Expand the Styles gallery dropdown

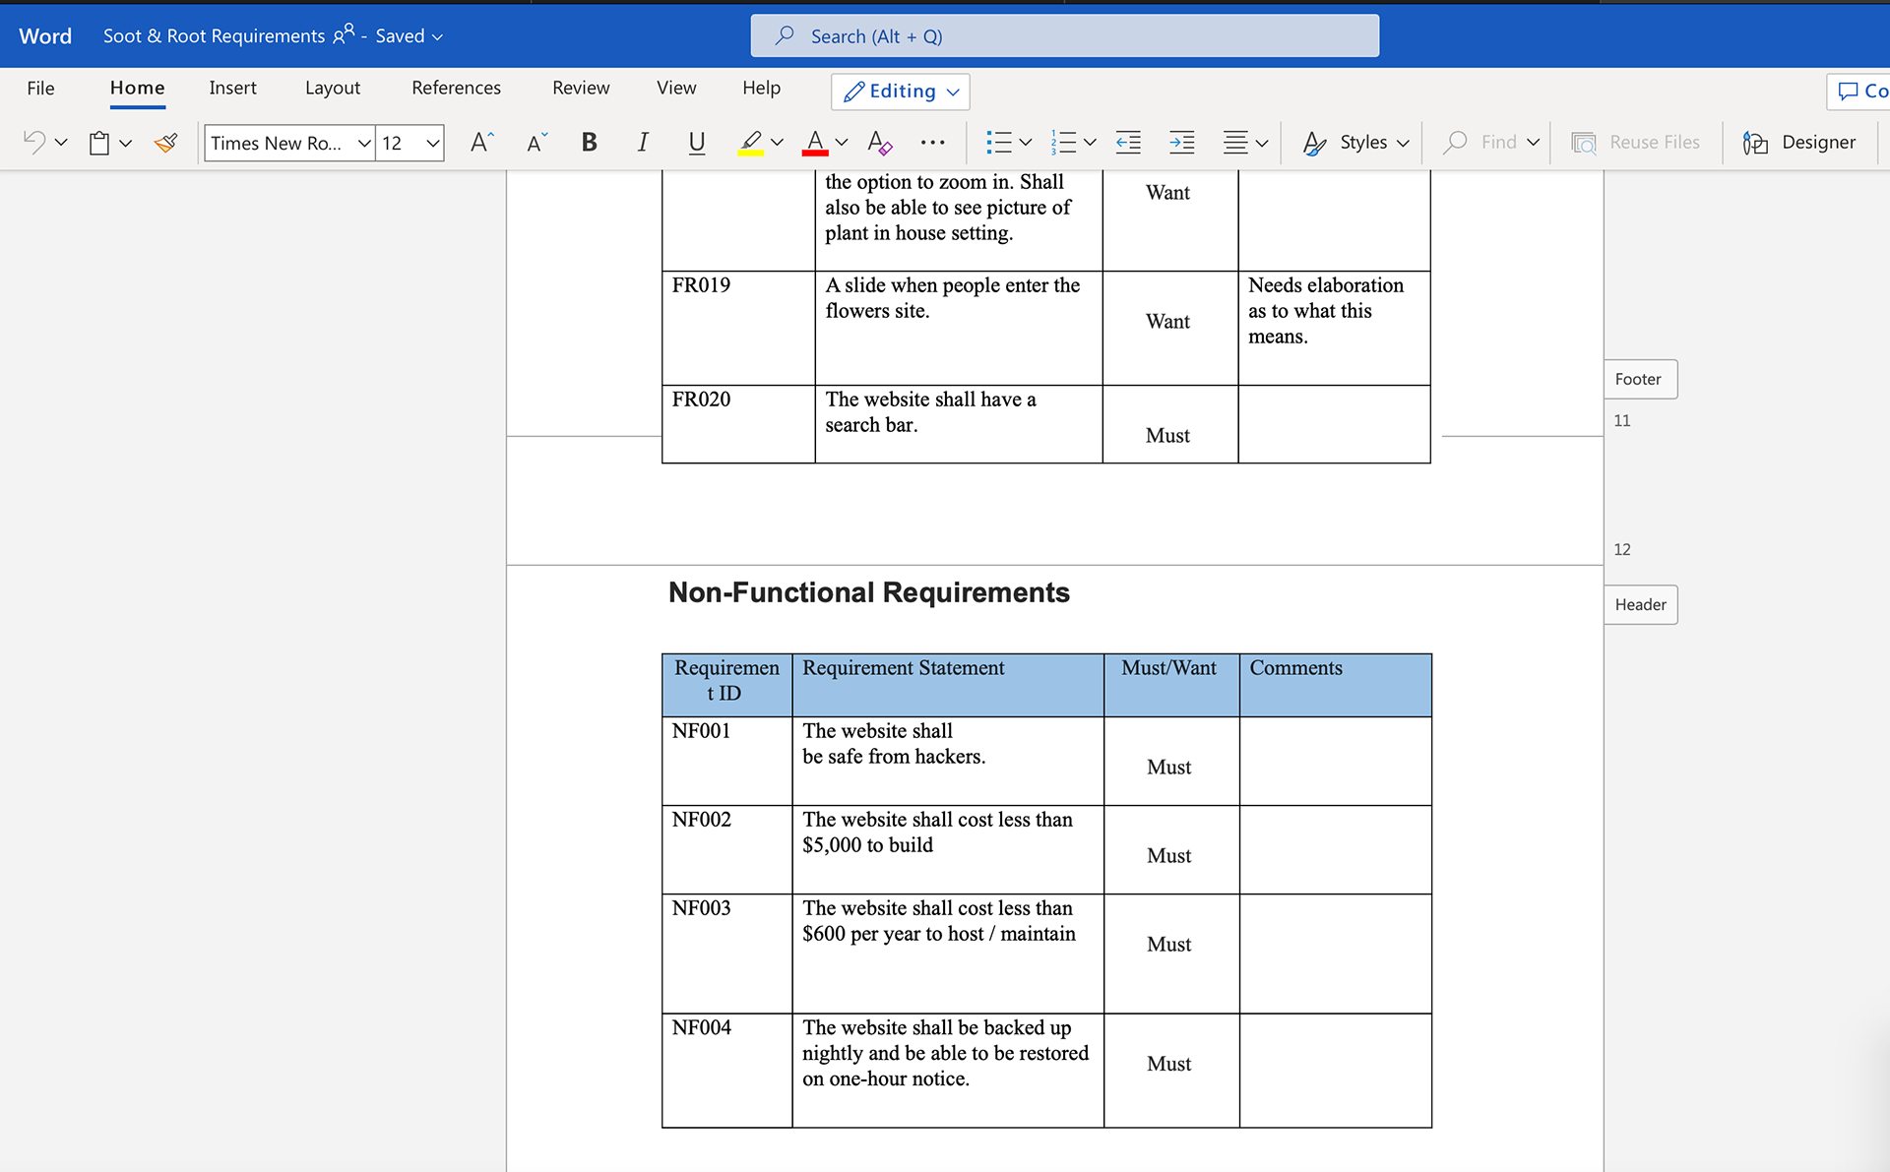pyautogui.click(x=1403, y=143)
